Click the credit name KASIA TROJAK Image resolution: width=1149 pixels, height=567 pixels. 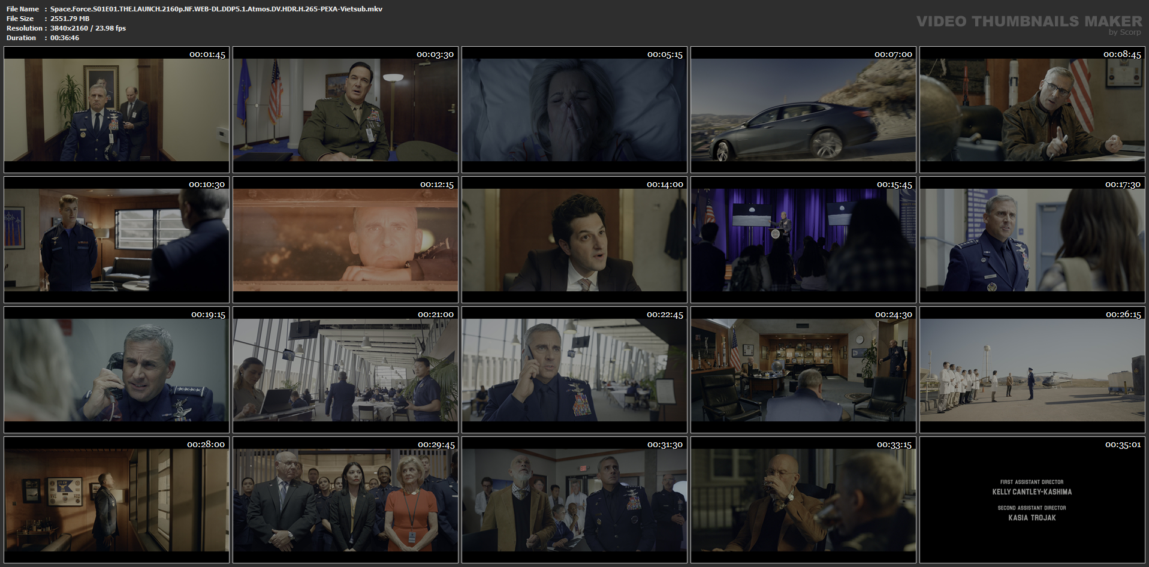(x=1032, y=518)
